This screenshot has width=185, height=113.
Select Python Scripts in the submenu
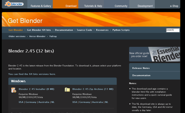click(x=121, y=30)
